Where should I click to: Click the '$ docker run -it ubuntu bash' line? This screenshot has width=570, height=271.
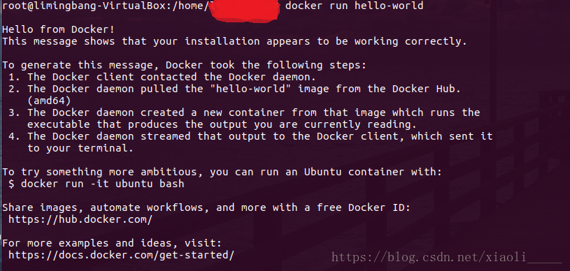tap(97, 184)
